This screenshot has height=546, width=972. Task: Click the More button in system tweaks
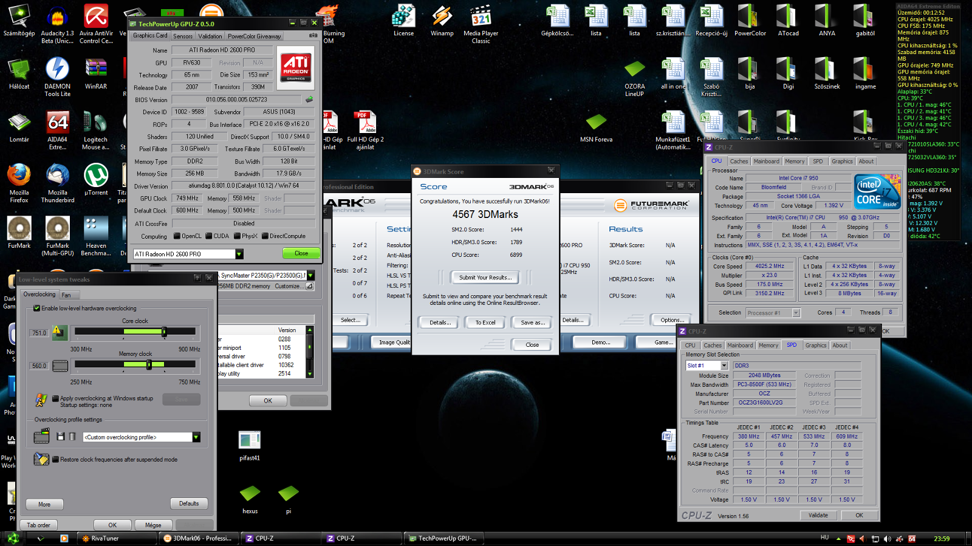point(44,504)
